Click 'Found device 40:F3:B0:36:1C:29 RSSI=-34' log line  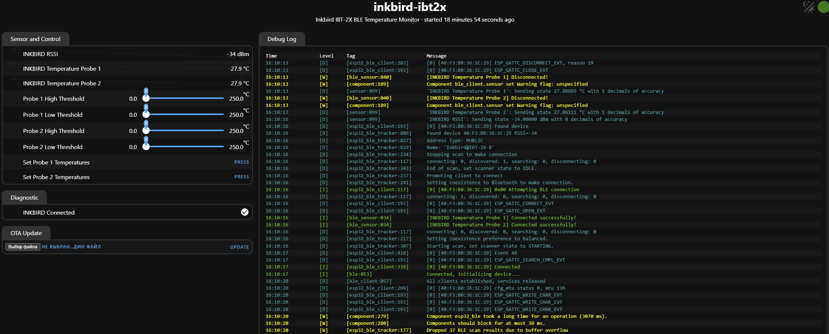481,133
